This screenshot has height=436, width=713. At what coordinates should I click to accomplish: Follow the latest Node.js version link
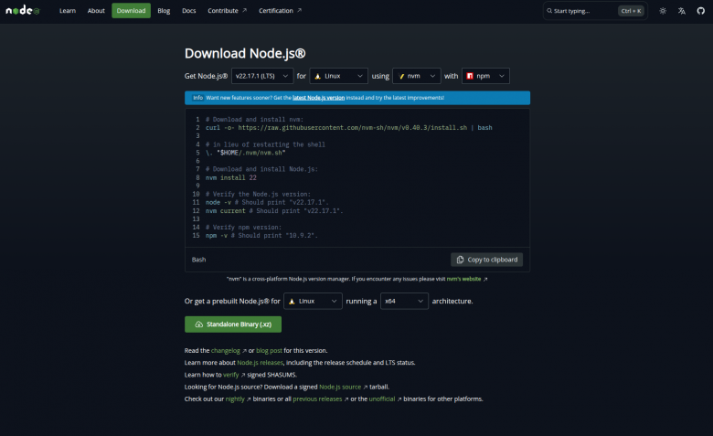tap(318, 98)
